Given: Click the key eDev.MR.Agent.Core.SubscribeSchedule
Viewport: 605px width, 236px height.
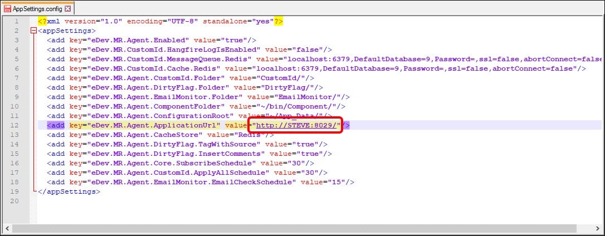Looking at the screenshot, I should coord(173,163).
